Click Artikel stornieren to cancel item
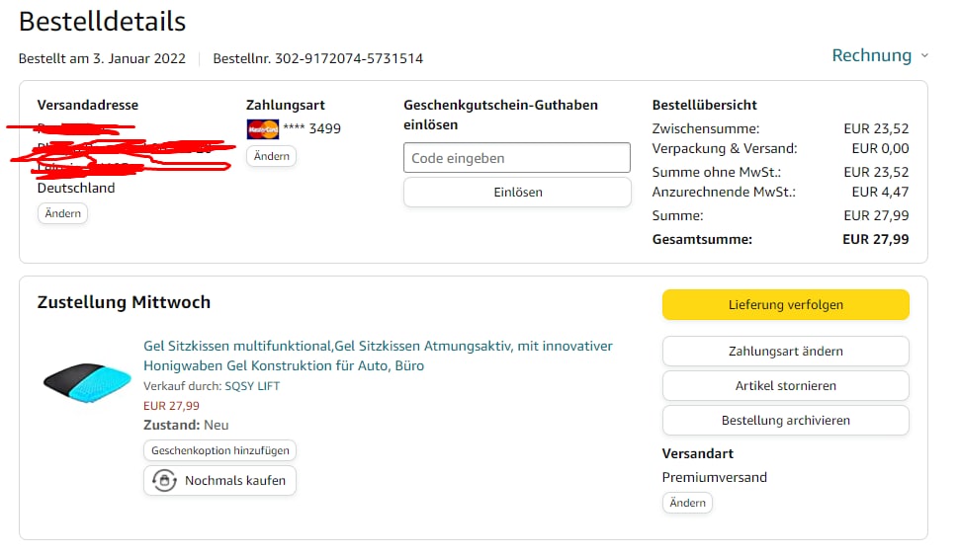The width and height of the screenshot is (960, 557). pos(785,385)
